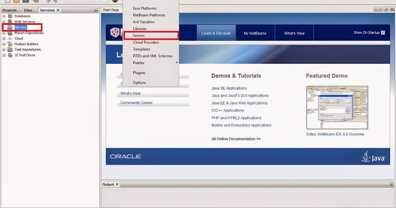This screenshot has height=208, width=396.
Task: Select Servers in the Tools menu
Action: pyautogui.click(x=151, y=36)
